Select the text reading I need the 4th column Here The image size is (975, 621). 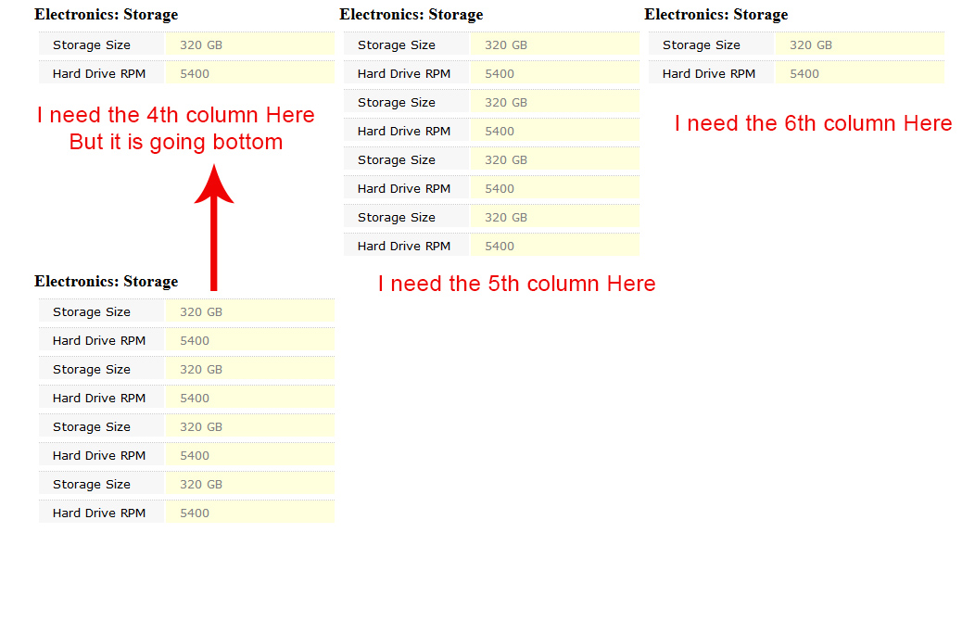[176, 115]
